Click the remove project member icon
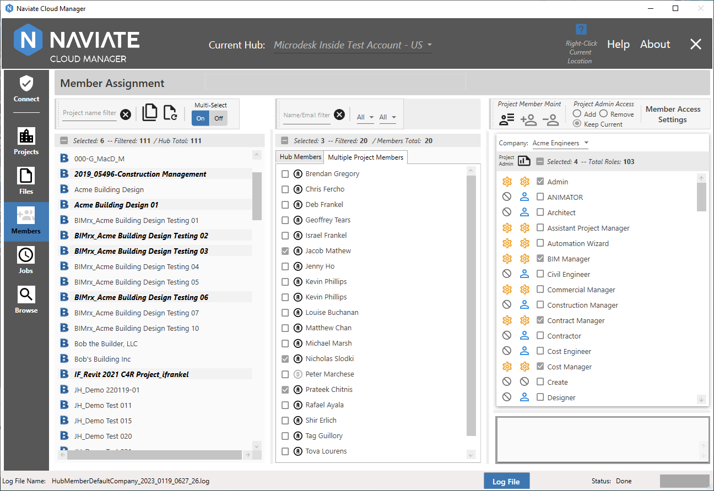714x491 pixels. pos(550,119)
